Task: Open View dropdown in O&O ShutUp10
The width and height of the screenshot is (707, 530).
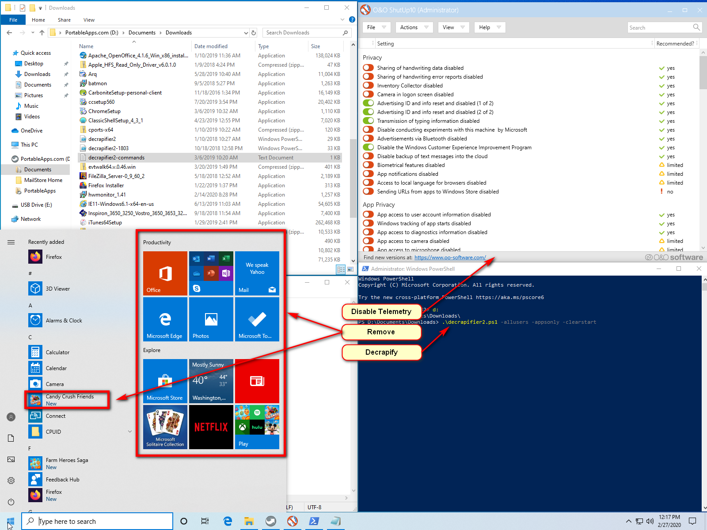Action: (454, 27)
